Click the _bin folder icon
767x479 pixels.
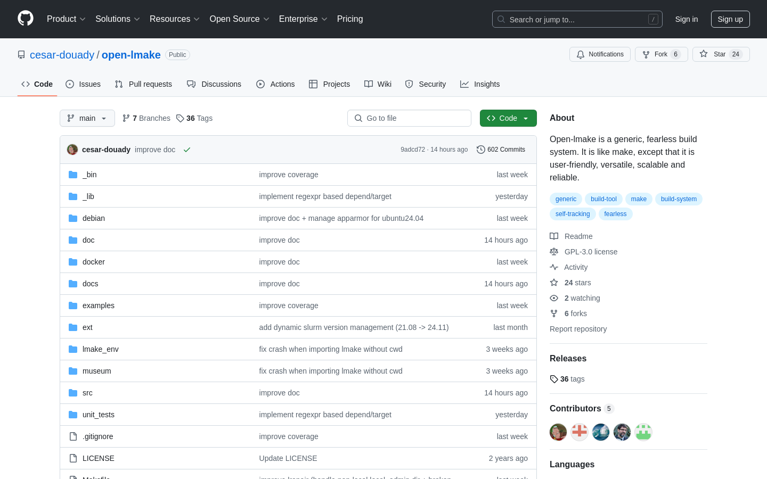[73, 175]
